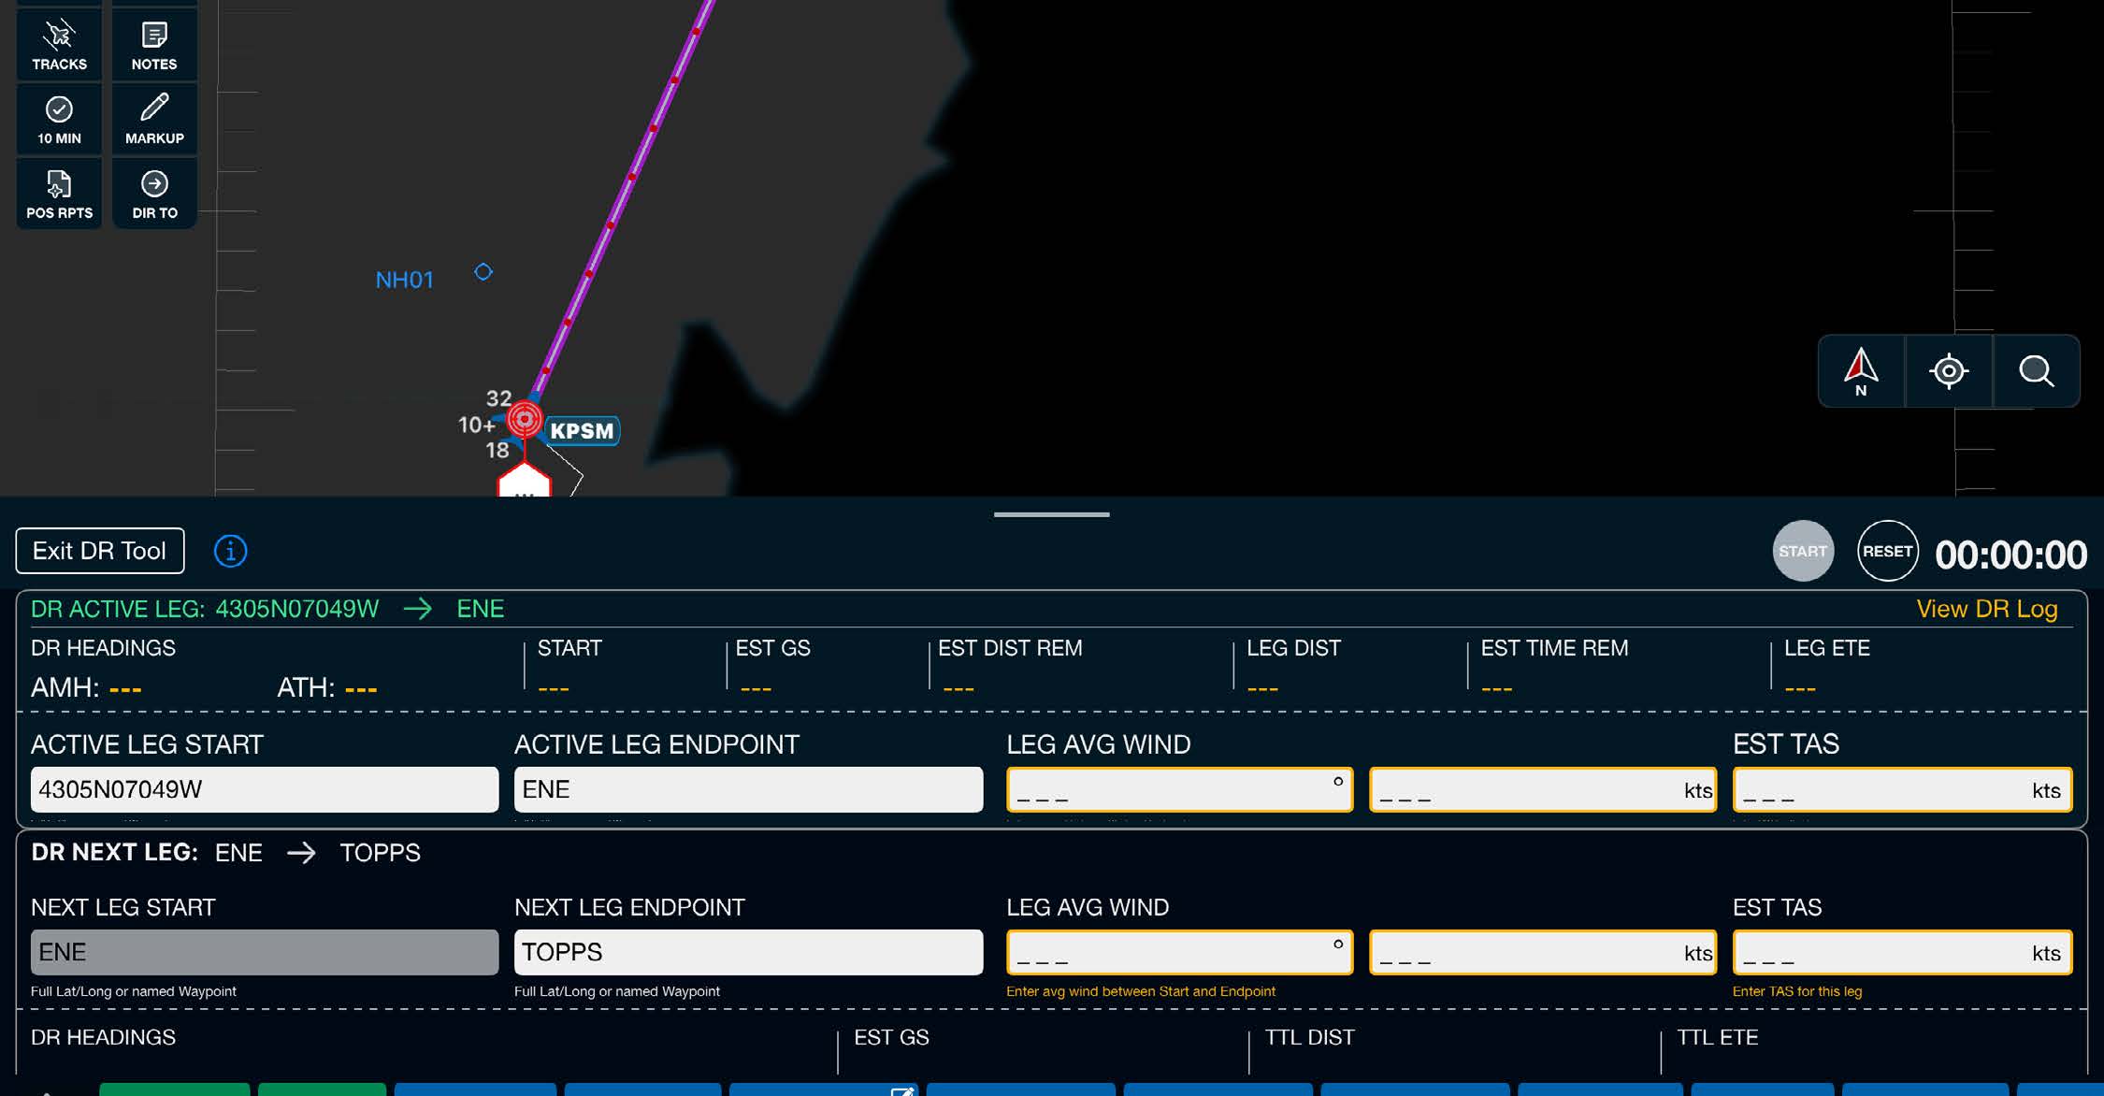Select the NH01 waypoint marker
This screenshot has width=2104, height=1096.
click(483, 272)
